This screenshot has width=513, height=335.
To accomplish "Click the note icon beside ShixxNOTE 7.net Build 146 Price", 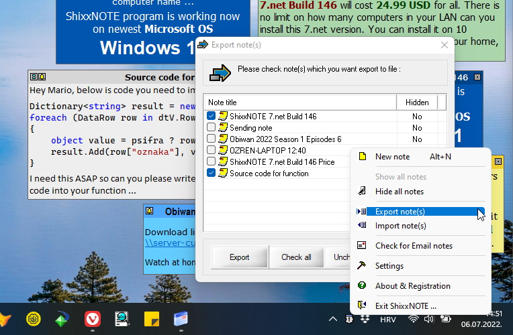I will coord(223,161).
